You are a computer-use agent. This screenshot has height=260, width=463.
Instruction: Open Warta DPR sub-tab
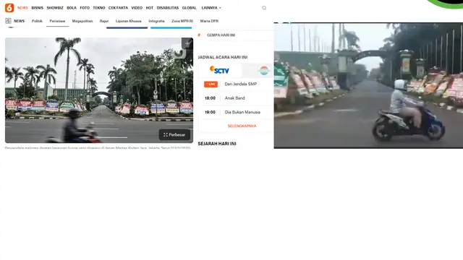209,21
